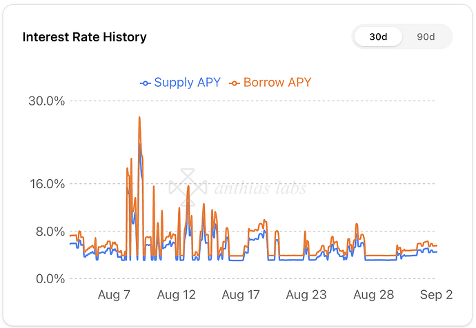Click the 30.0% y-axis label
This screenshot has width=476, height=328.
click(47, 101)
